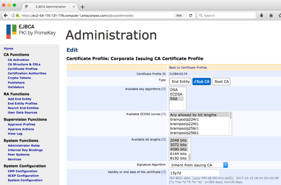Open Certification Authorities in sidebar
Image resolution: width=281 pixels, height=185 pixels.
(x=27, y=74)
